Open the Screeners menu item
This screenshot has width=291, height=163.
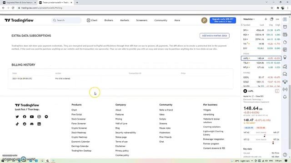(141, 20)
